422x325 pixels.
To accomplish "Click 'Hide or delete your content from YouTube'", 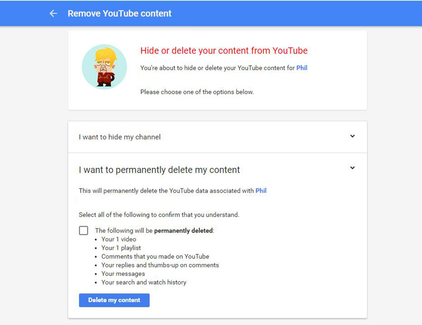I will pyautogui.click(x=224, y=50).
